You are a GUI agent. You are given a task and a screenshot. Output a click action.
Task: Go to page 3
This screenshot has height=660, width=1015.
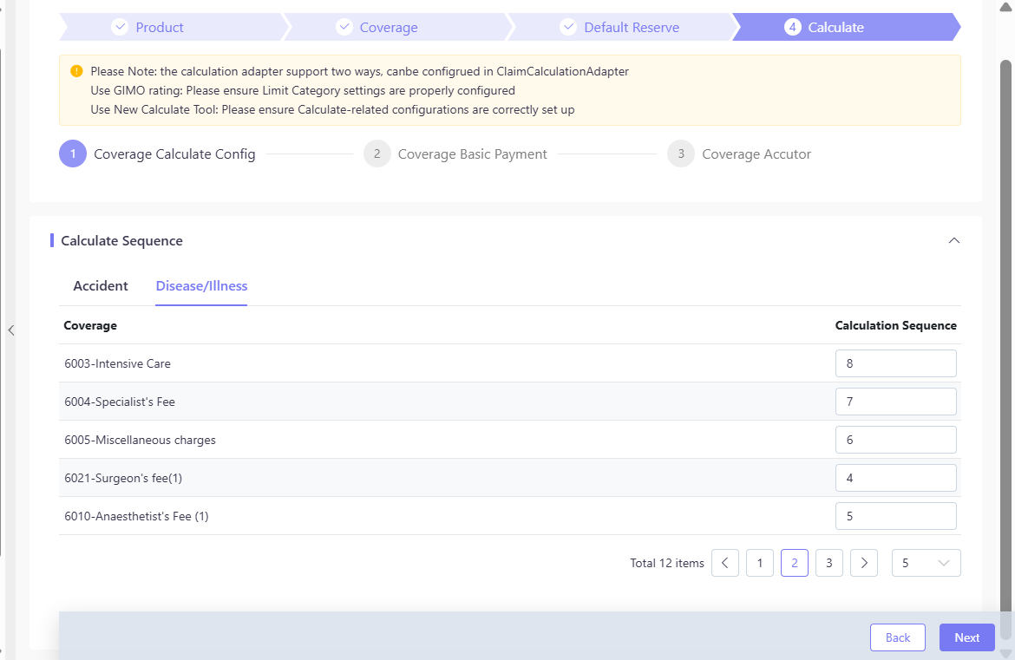tap(828, 563)
